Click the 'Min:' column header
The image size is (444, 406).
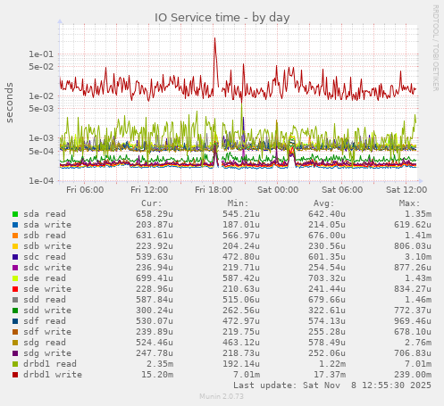pyautogui.click(x=238, y=203)
